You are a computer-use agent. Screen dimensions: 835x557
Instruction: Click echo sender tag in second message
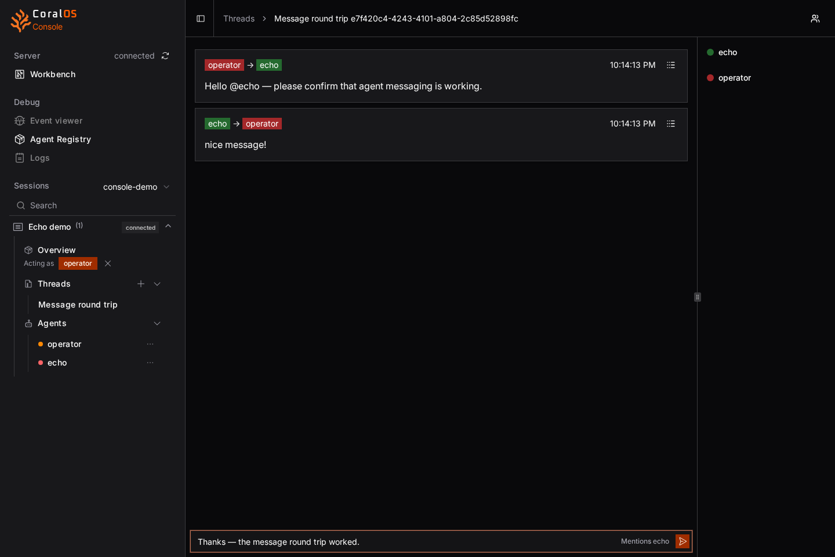[x=217, y=124]
